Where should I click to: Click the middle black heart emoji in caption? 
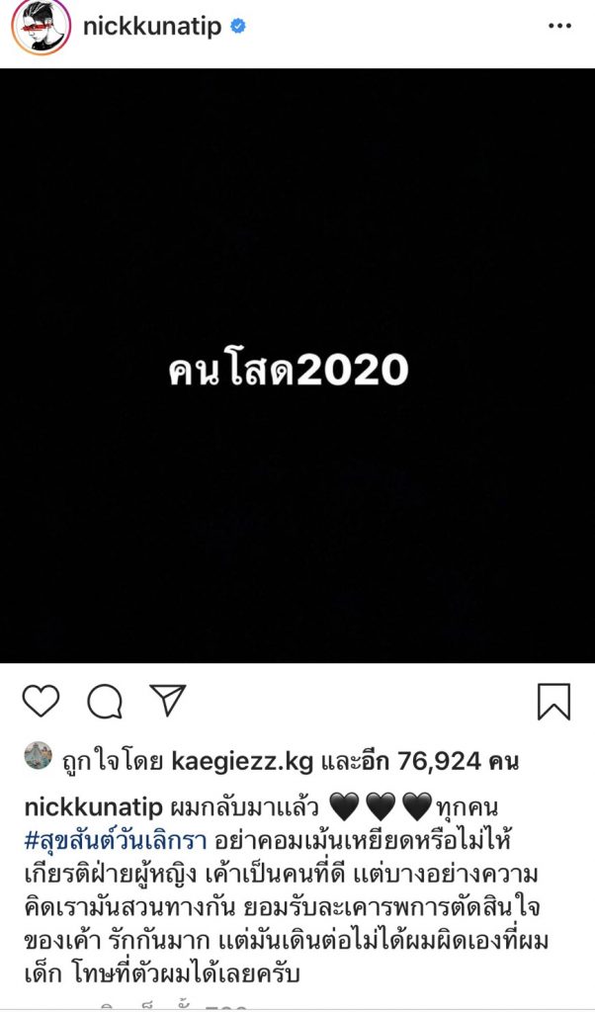coord(381,807)
